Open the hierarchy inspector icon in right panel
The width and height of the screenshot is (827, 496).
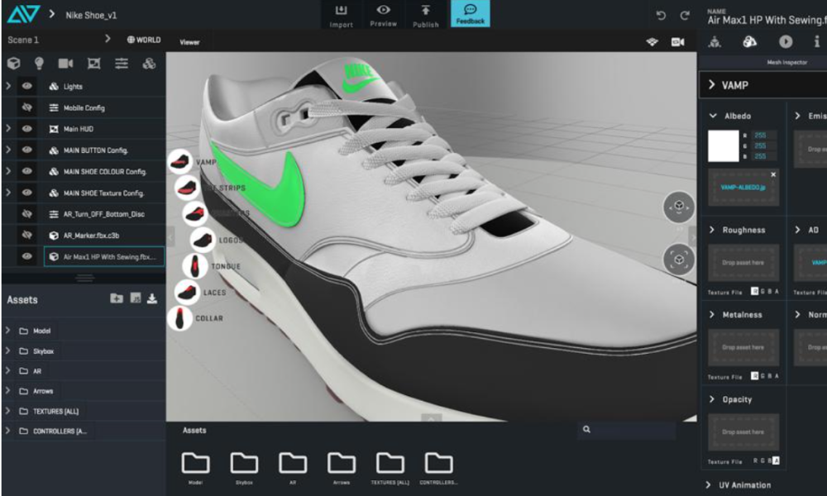[715, 41]
